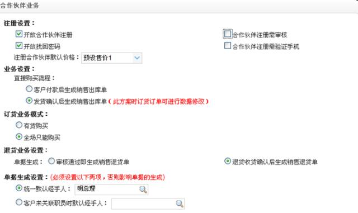Click the 开放合作伙伴注册 label text
358x213 pixels.
pos(48,35)
